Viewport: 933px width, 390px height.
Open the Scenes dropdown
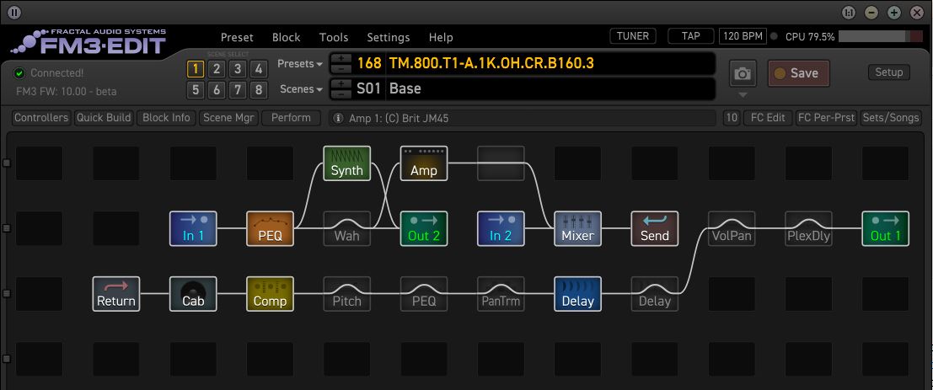pos(302,88)
